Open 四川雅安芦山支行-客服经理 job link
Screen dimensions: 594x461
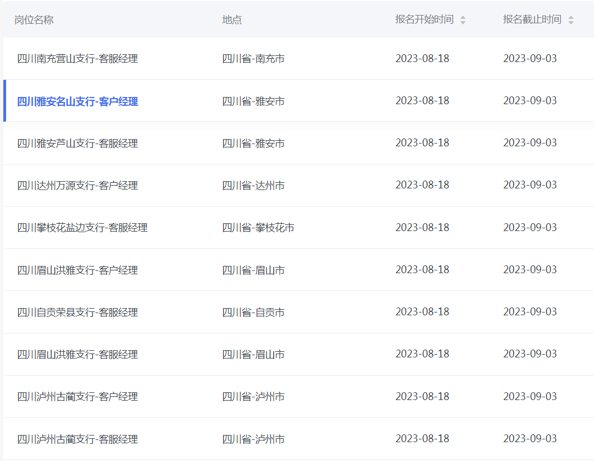point(78,144)
